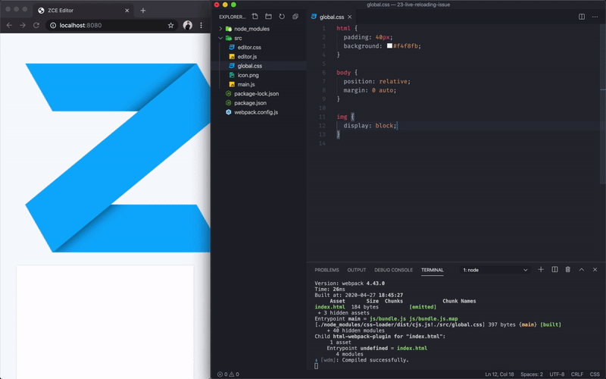This screenshot has width=606, height=379.
Task: Open the Chrome profile avatar
Action: (187, 25)
